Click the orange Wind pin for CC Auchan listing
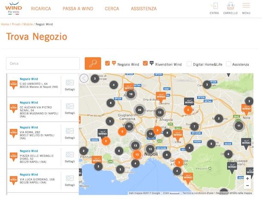Screen dimensions: 262x202 (x=14, y=109)
